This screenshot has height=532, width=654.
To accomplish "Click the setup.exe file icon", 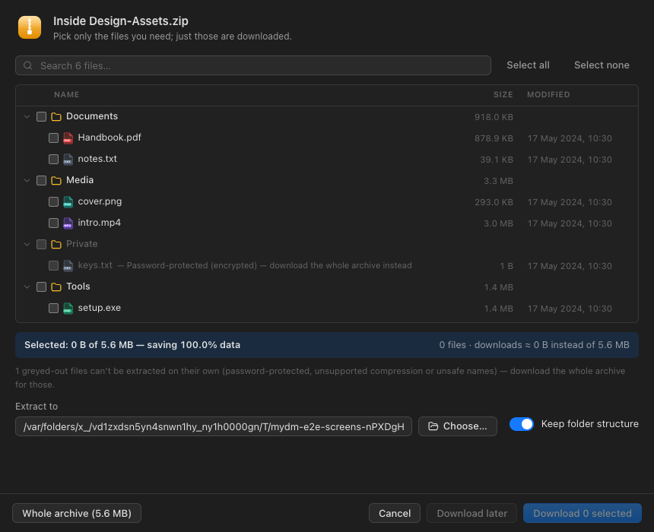I will (x=68, y=308).
